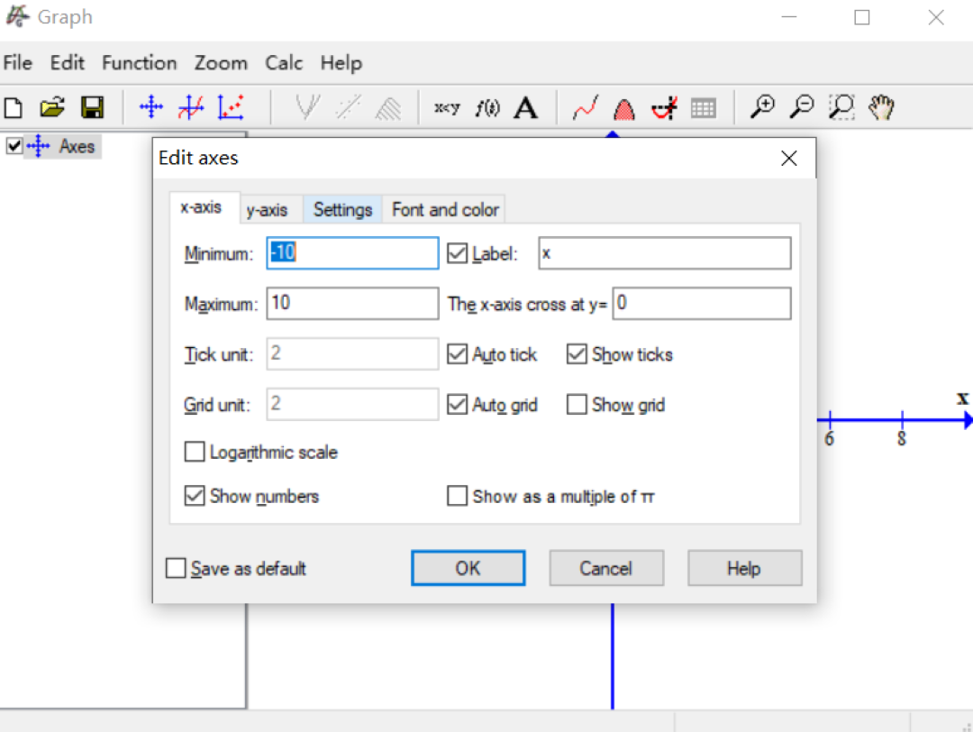Click the Zoom out magnifier icon
The width and height of the screenshot is (973, 732).
click(801, 108)
